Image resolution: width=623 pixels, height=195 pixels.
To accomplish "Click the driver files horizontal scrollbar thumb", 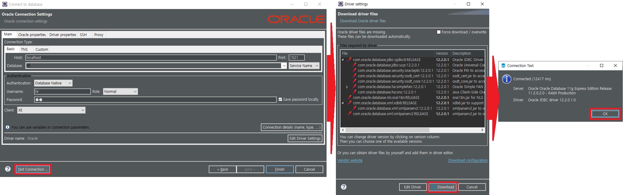I will (x=387, y=130).
